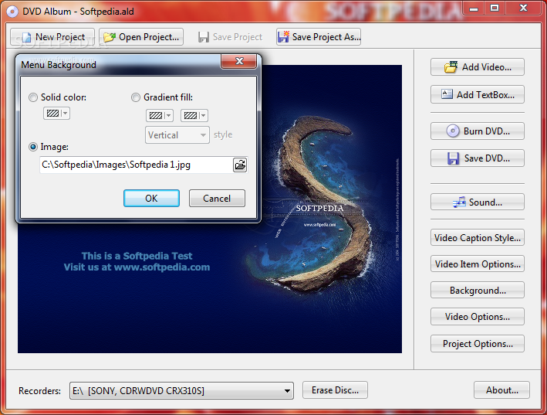Screen dimensions: 547x415
Task: Select the Image radio button
Action: (x=33, y=147)
